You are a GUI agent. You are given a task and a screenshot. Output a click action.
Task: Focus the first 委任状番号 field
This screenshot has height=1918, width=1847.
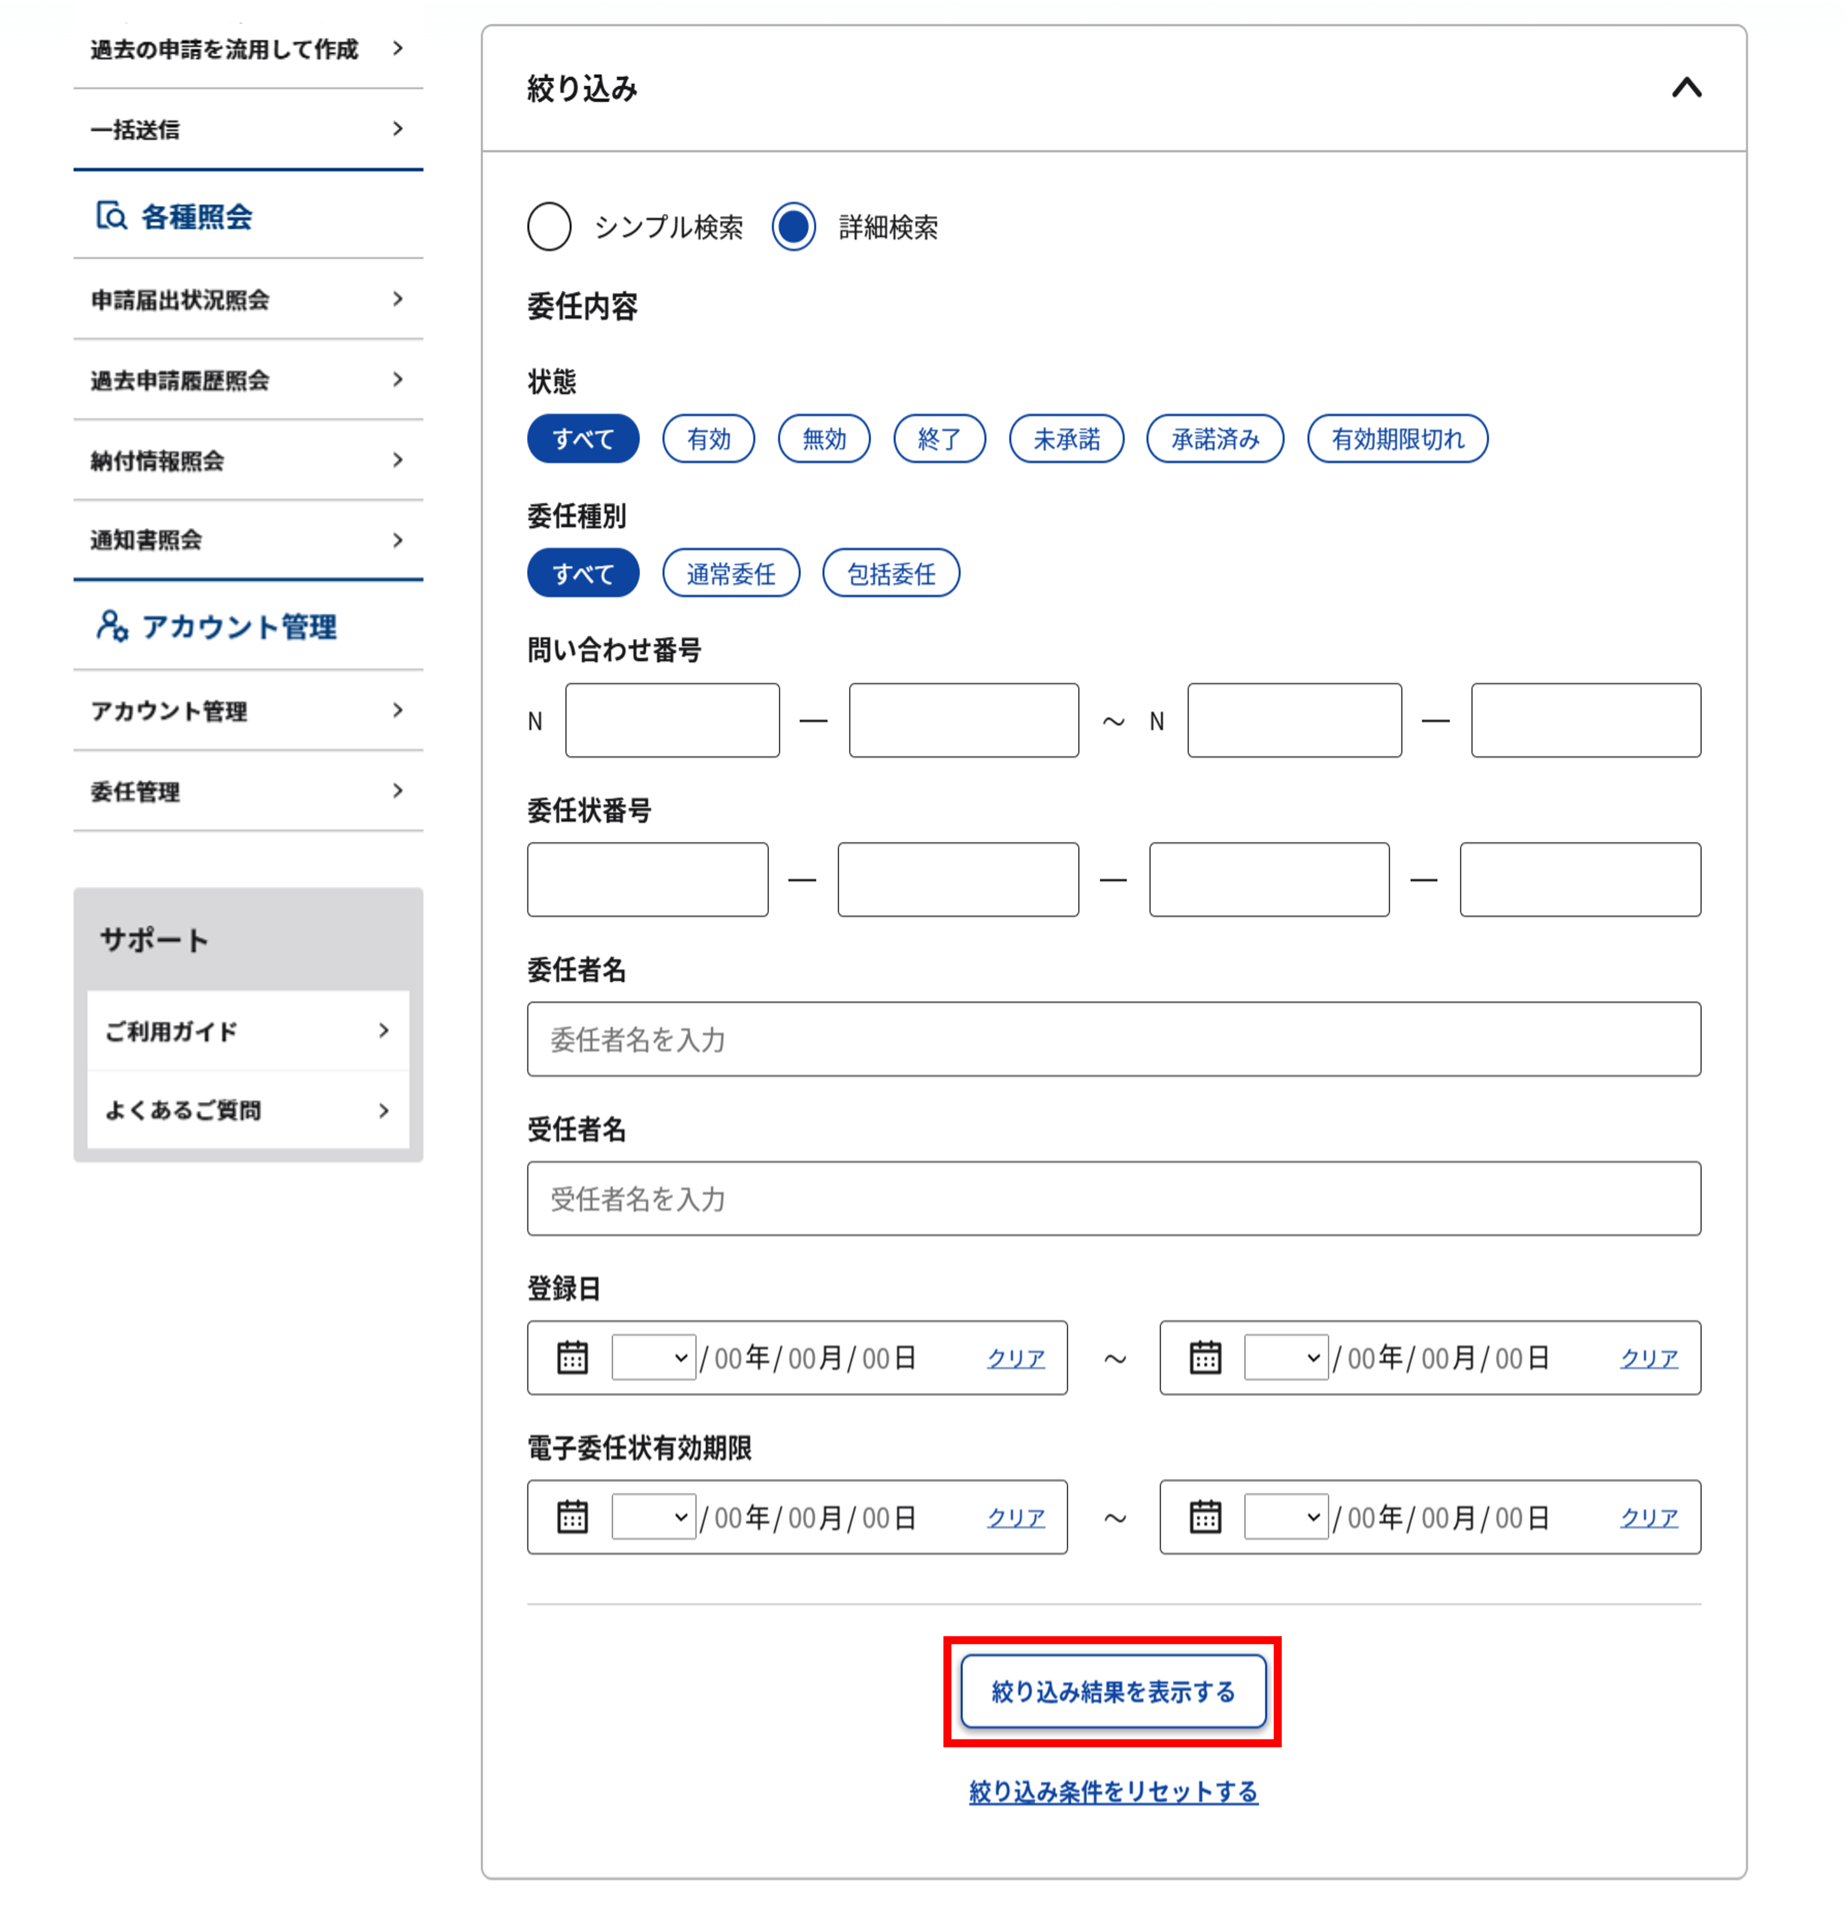647,880
